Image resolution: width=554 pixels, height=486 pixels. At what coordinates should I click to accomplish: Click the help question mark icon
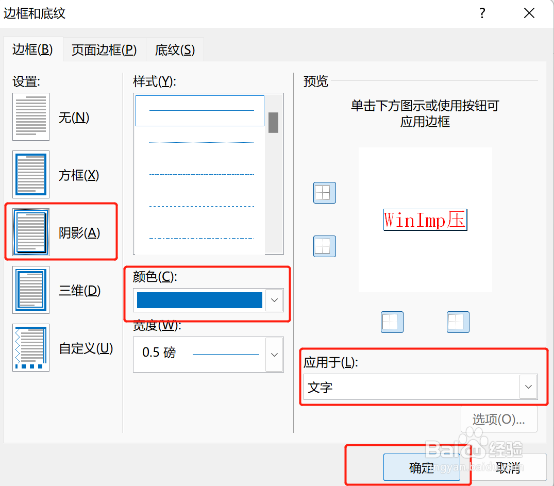click(482, 13)
